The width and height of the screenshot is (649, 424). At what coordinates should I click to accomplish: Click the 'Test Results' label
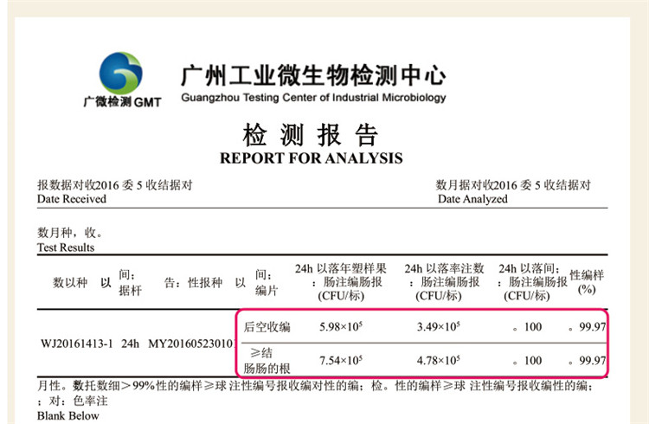pyautogui.click(x=66, y=247)
